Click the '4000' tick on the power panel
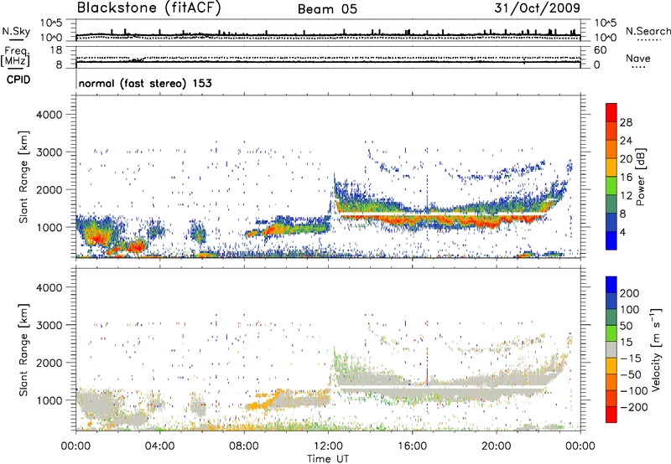The image size is (671, 464). pyautogui.click(x=49, y=115)
